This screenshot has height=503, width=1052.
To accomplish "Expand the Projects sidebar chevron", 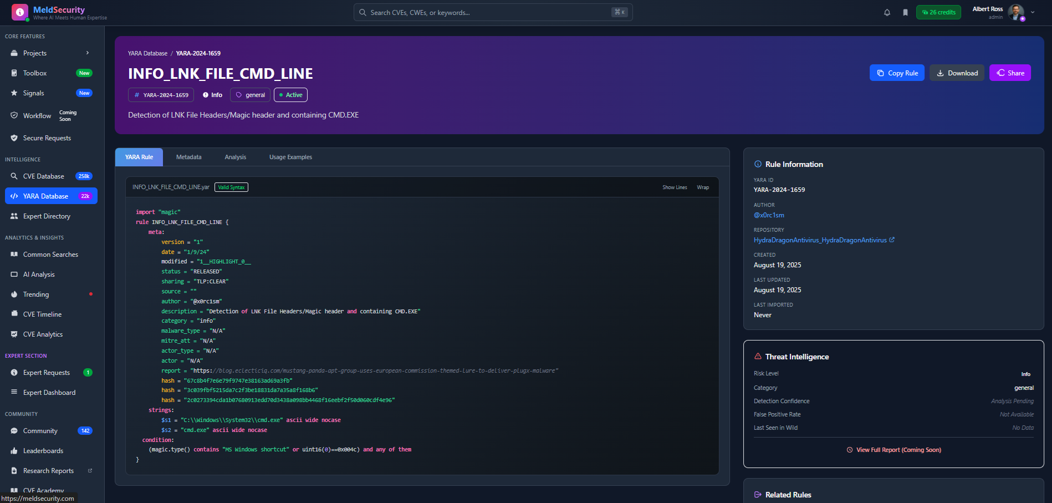I will (x=88, y=53).
